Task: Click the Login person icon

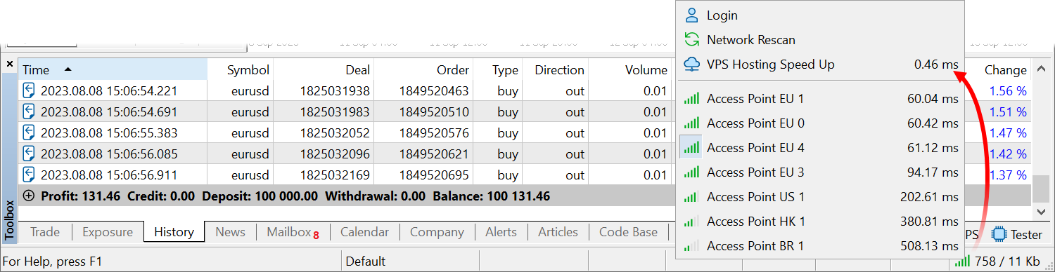Action: [x=692, y=15]
